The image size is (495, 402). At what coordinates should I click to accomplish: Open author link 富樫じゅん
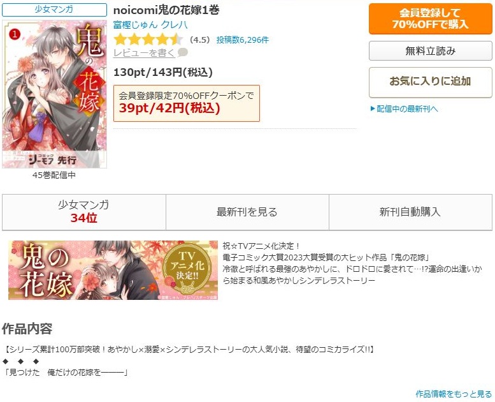coord(135,25)
